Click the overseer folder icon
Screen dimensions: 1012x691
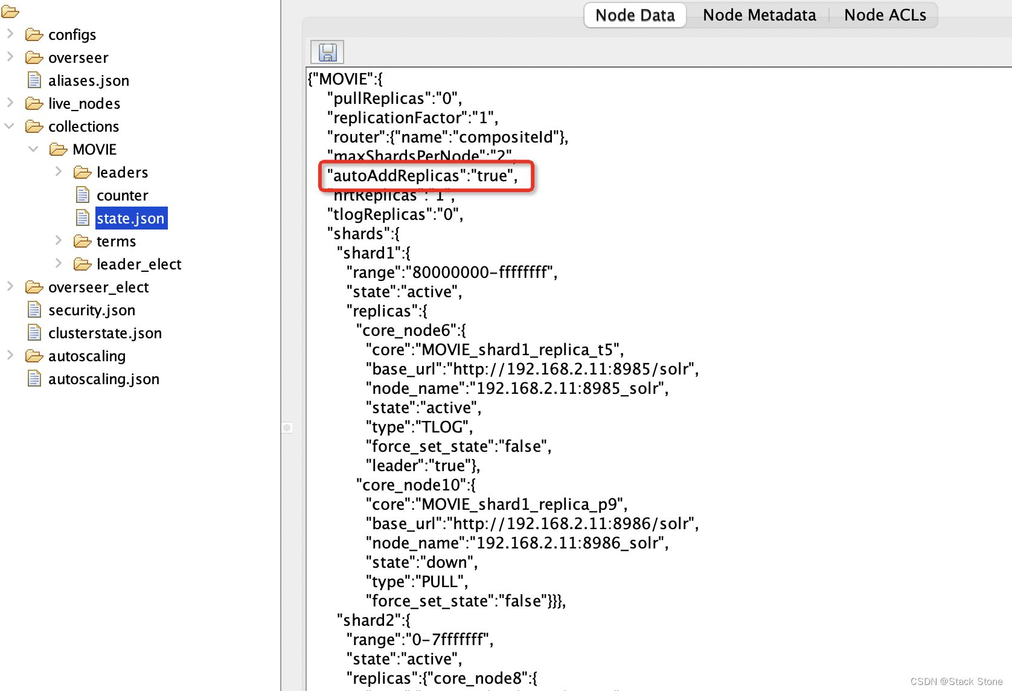coord(34,58)
